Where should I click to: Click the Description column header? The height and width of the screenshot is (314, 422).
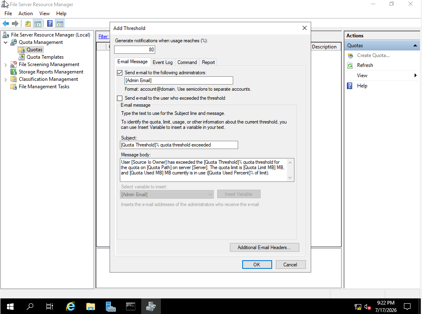tap(324, 47)
